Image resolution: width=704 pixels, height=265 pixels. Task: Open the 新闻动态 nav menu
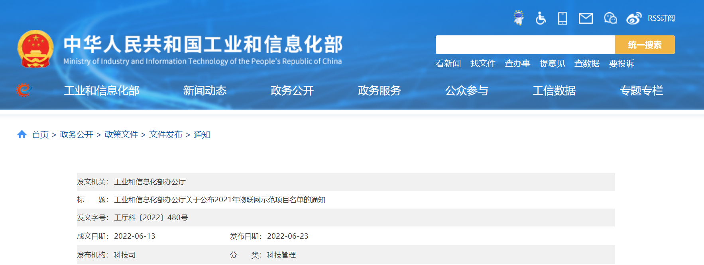205,91
